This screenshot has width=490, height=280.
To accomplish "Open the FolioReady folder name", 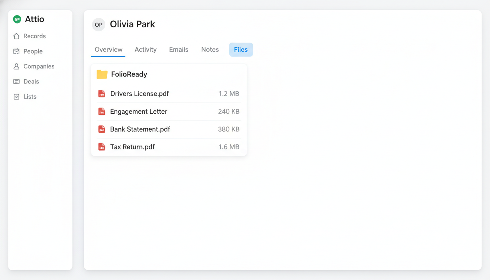I will point(129,74).
